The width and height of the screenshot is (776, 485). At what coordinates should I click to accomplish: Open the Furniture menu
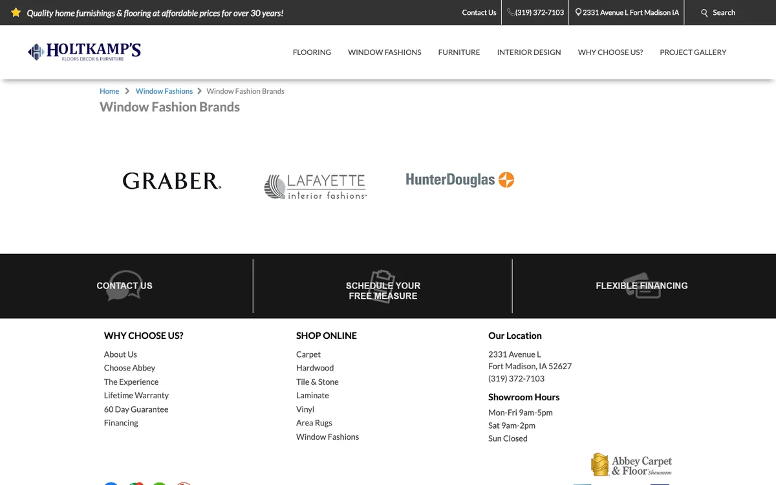459,52
